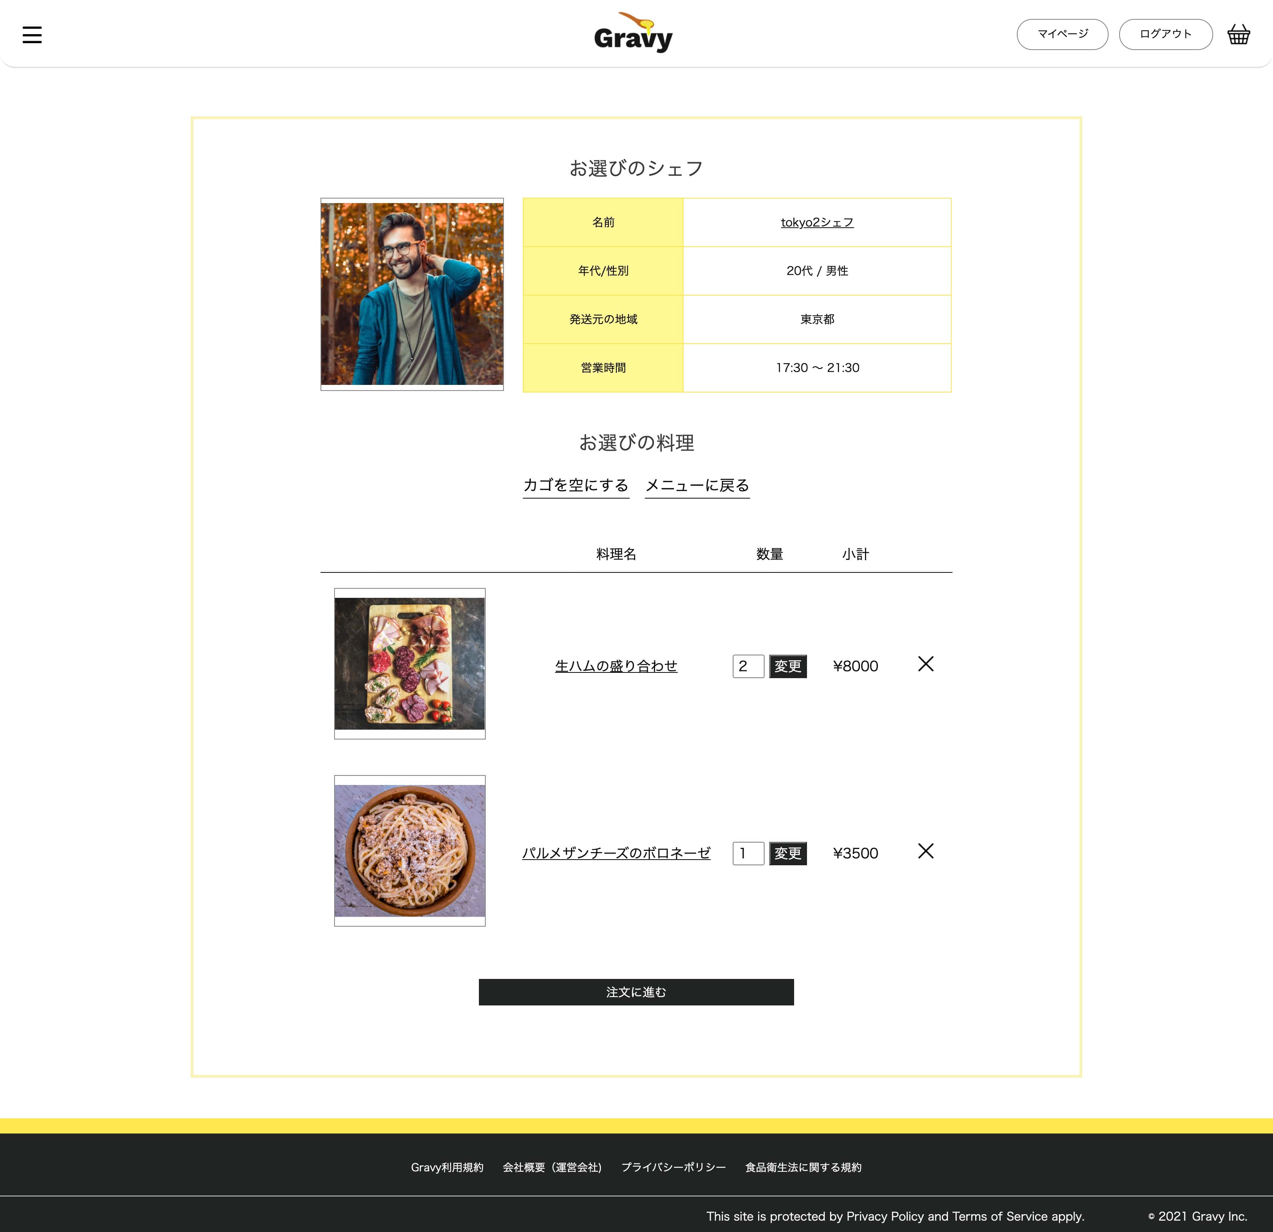
Task: Apply quantity change for パルメザンチーズのボロネーゼ
Action: coord(787,854)
